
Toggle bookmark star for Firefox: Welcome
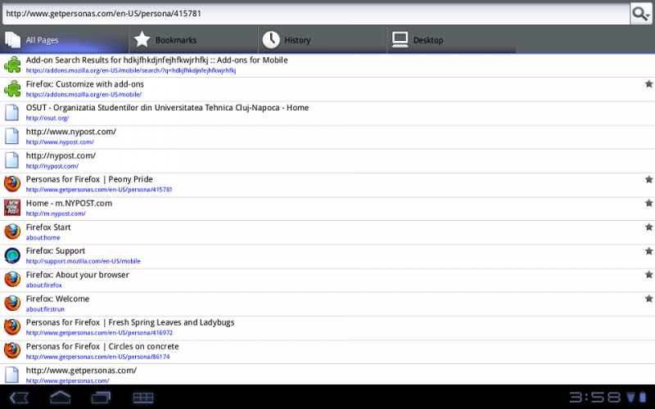(x=648, y=299)
